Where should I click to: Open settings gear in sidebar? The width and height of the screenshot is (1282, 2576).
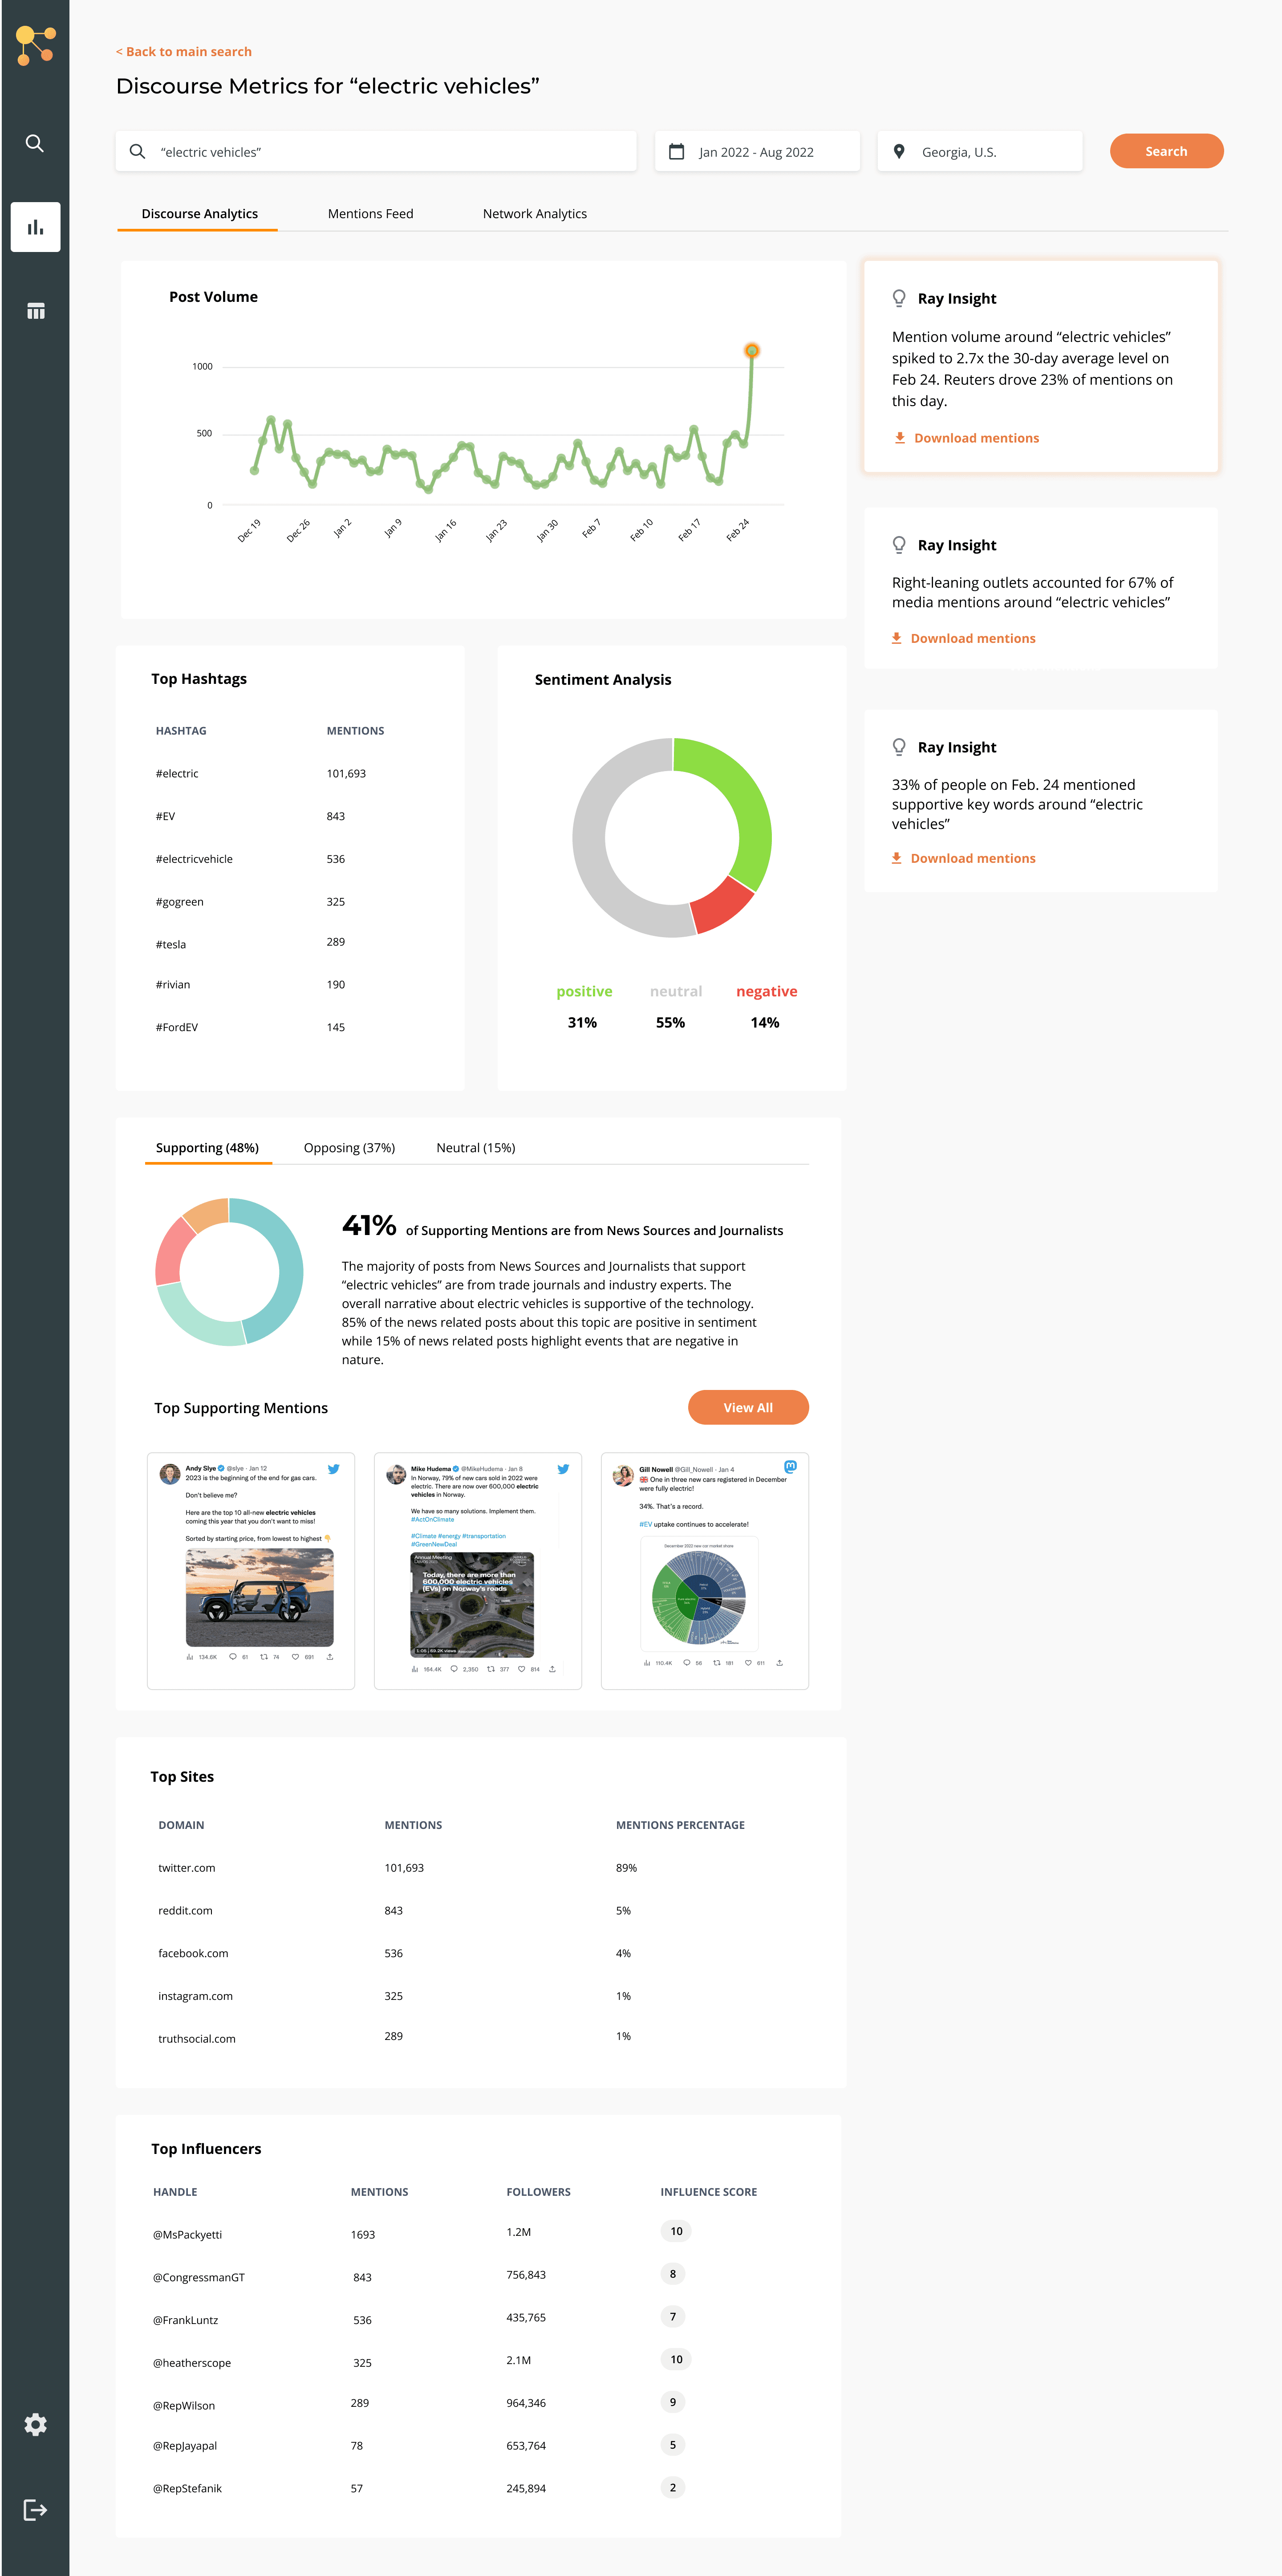click(x=35, y=2424)
